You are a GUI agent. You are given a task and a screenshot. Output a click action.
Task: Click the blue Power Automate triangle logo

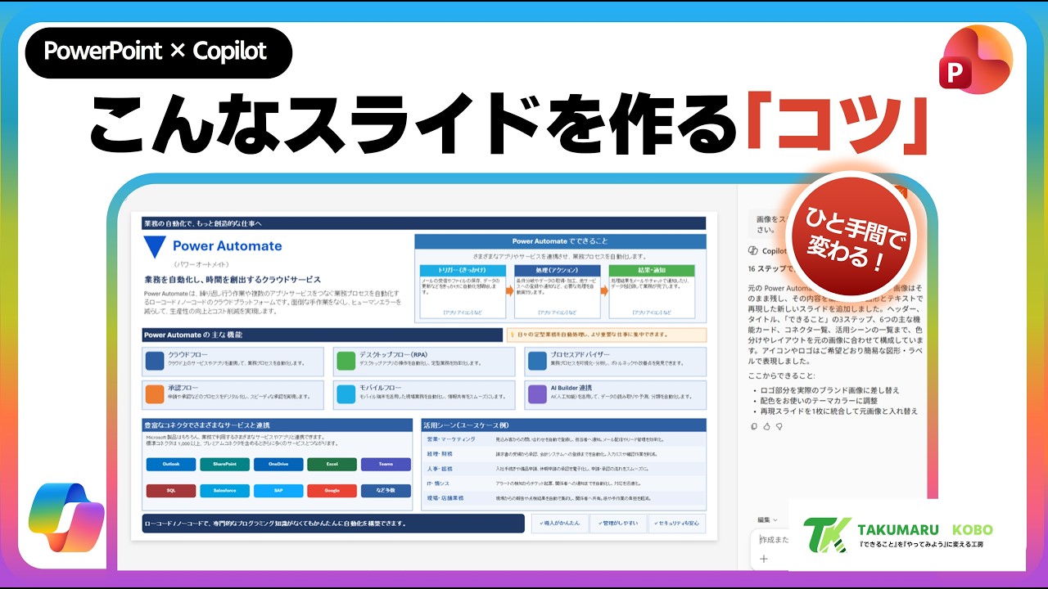point(154,247)
